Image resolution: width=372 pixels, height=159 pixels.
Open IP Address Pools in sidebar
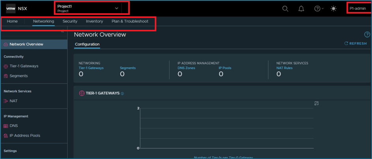click(24, 135)
